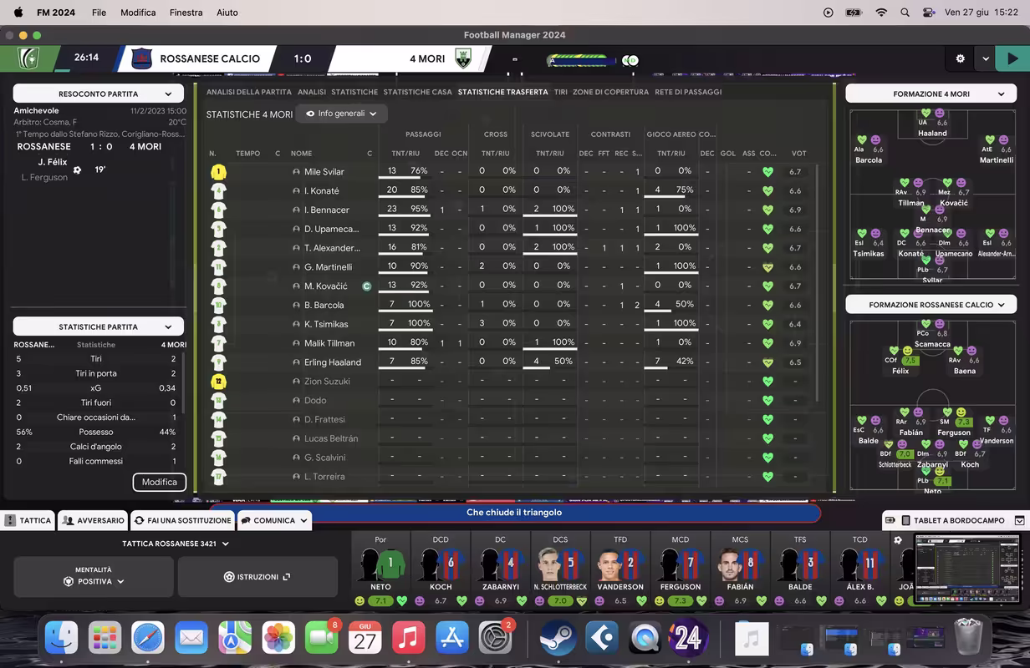The width and height of the screenshot is (1030, 668).
Task: Open QuickTime Player from the Dock
Action: point(645,639)
